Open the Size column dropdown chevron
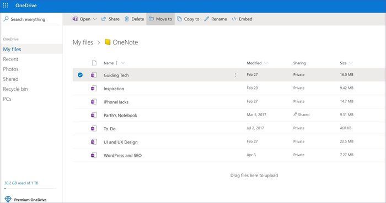 (351, 63)
